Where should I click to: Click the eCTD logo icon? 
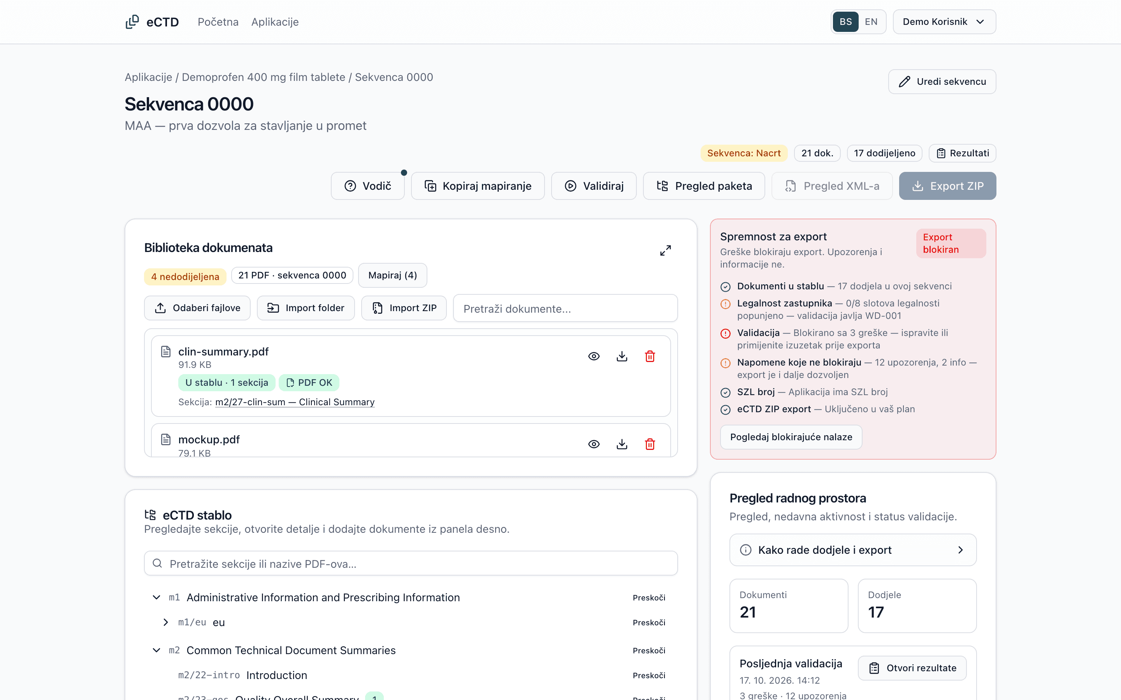(132, 22)
